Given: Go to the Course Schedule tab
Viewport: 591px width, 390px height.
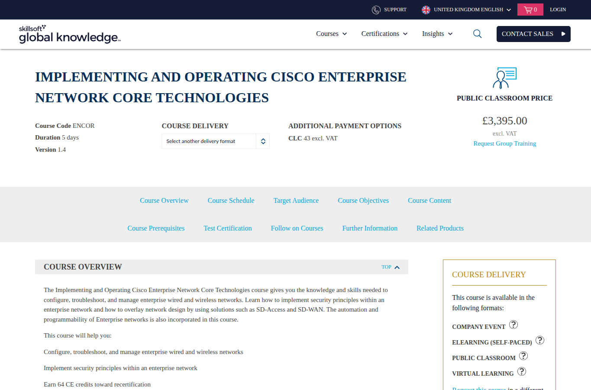Looking at the screenshot, I should [231, 201].
